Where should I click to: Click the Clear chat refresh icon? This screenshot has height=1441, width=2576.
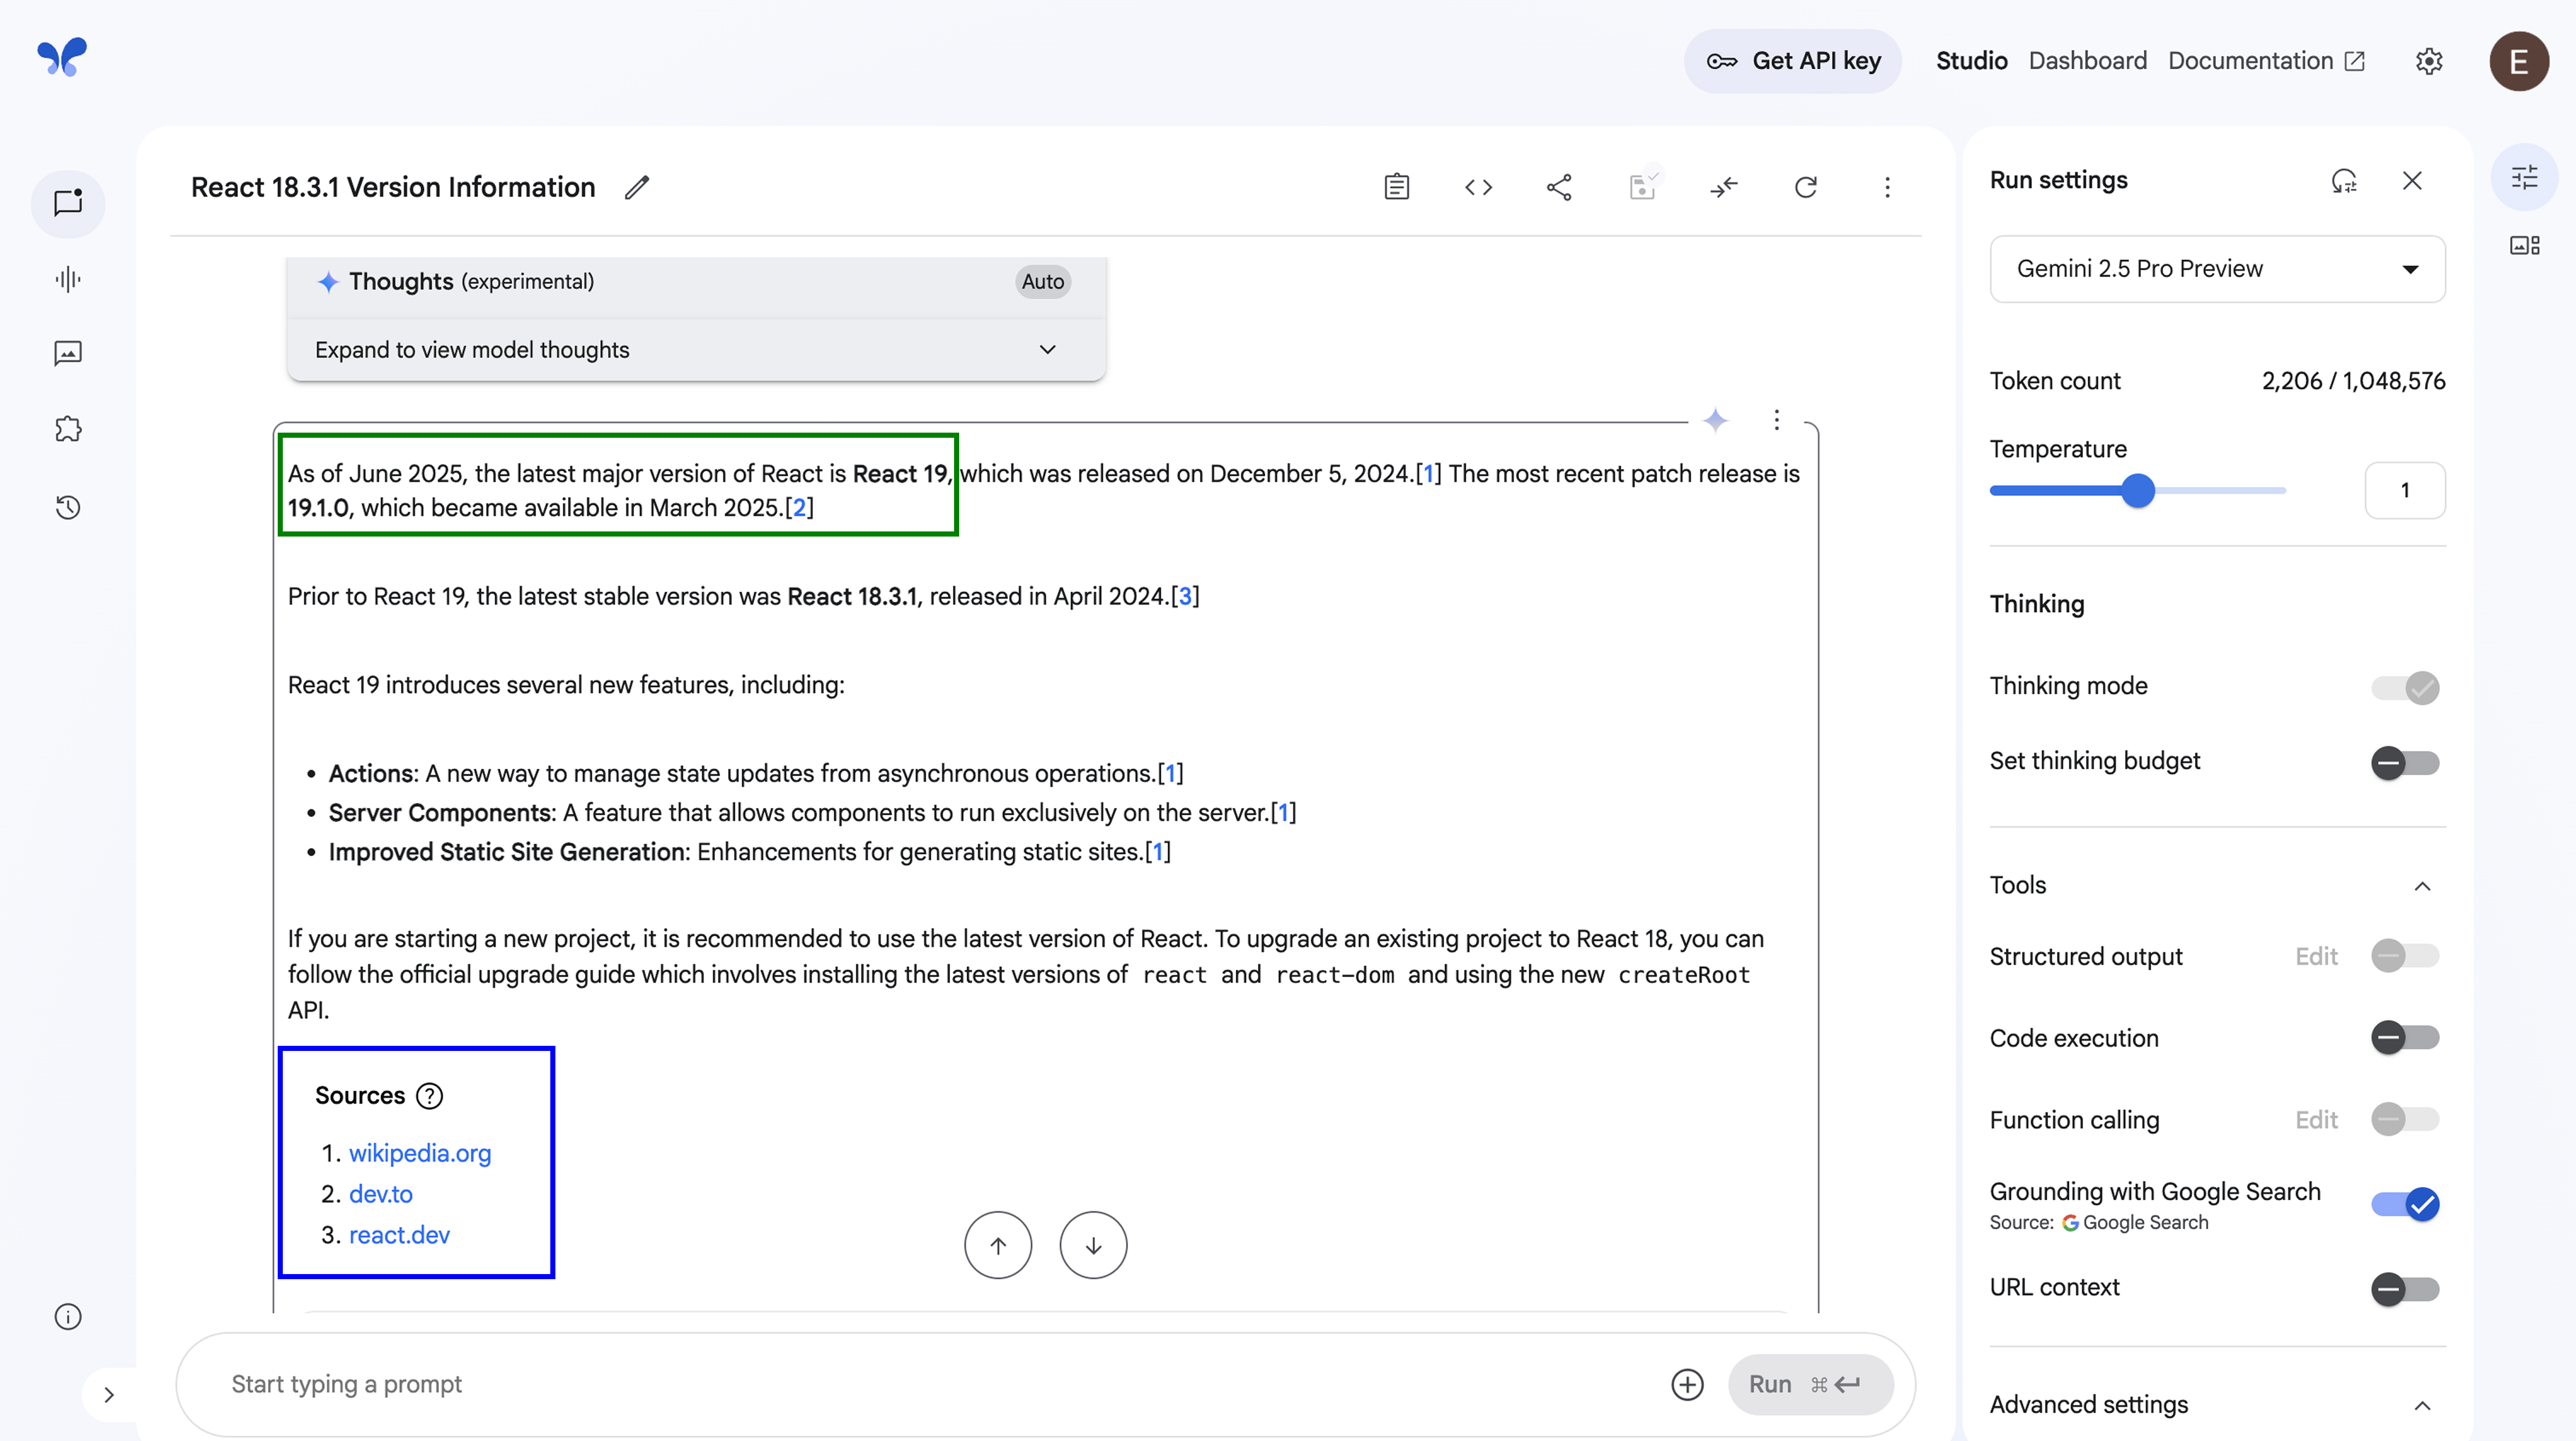pyautogui.click(x=1806, y=187)
